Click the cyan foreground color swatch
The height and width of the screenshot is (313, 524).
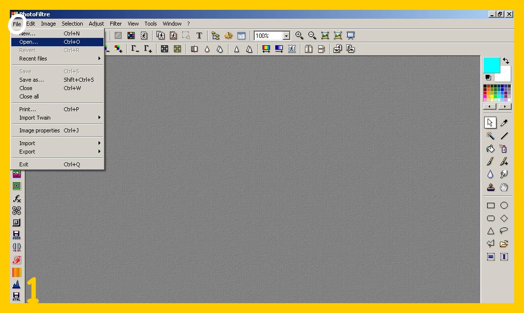tap(491, 65)
